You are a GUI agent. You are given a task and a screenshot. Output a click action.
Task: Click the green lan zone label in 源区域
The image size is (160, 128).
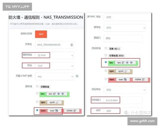[43, 94]
